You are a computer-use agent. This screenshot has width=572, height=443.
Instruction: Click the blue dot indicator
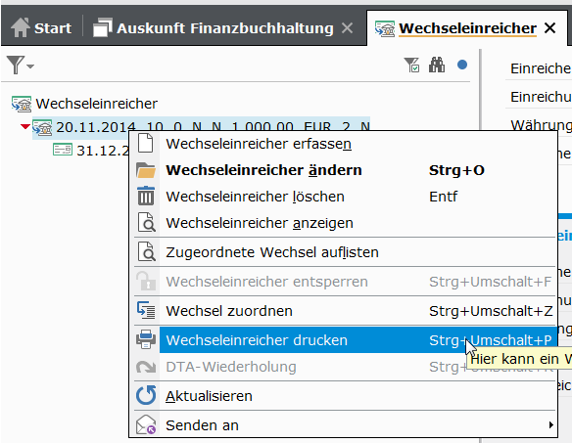pos(462,65)
